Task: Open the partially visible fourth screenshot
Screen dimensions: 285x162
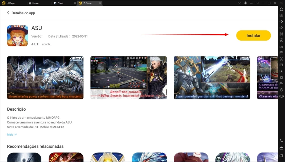Action: point(267,77)
